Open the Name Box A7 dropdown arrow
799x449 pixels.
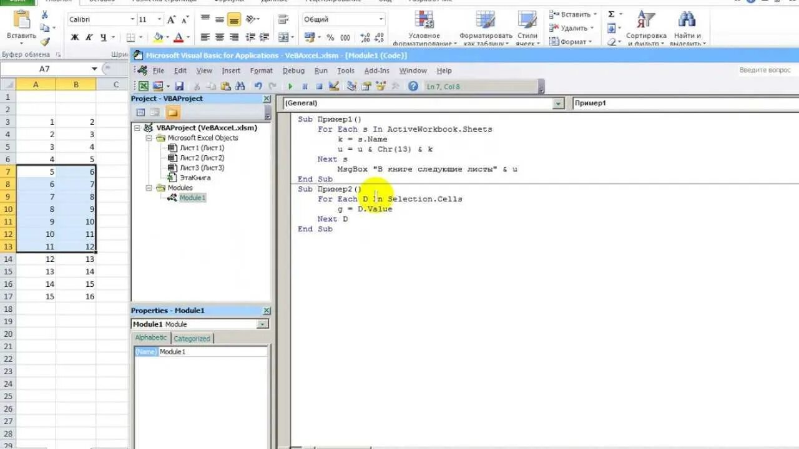click(94, 69)
